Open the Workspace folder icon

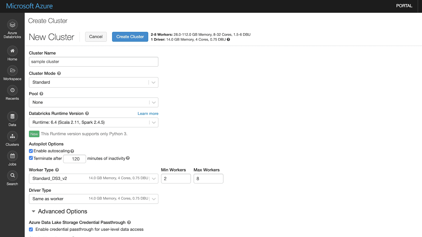(x=12, y=71)
